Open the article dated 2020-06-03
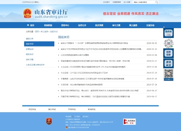Screen dimensions: 181x131 click(94, 43)
